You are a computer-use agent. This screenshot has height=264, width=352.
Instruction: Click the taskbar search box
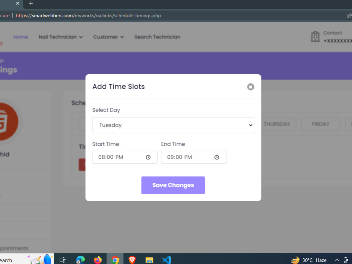(27, 259)
